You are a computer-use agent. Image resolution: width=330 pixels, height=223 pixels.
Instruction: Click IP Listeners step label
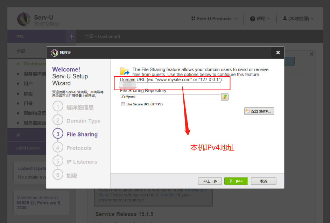pos(82,162)
